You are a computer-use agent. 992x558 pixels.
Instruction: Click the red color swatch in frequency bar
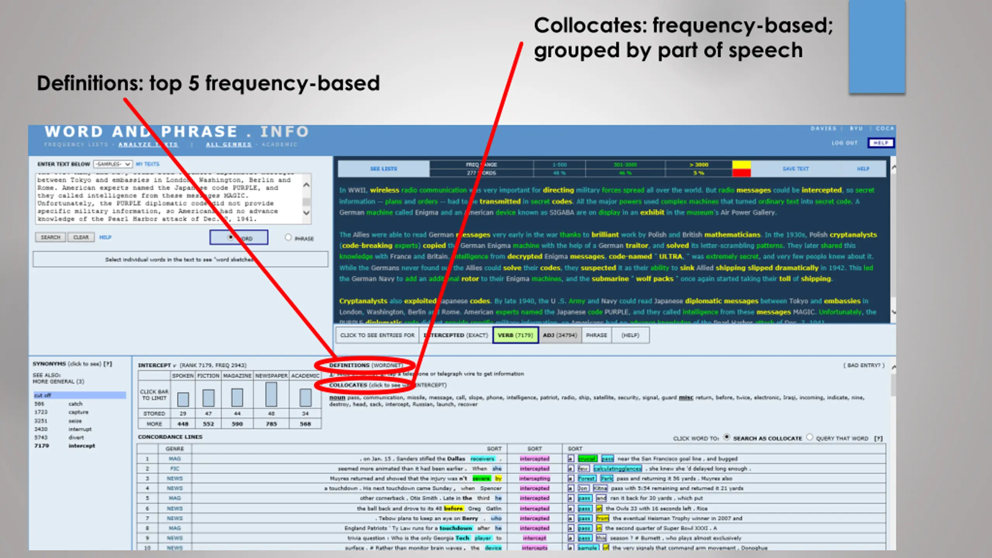click(741, 173)
